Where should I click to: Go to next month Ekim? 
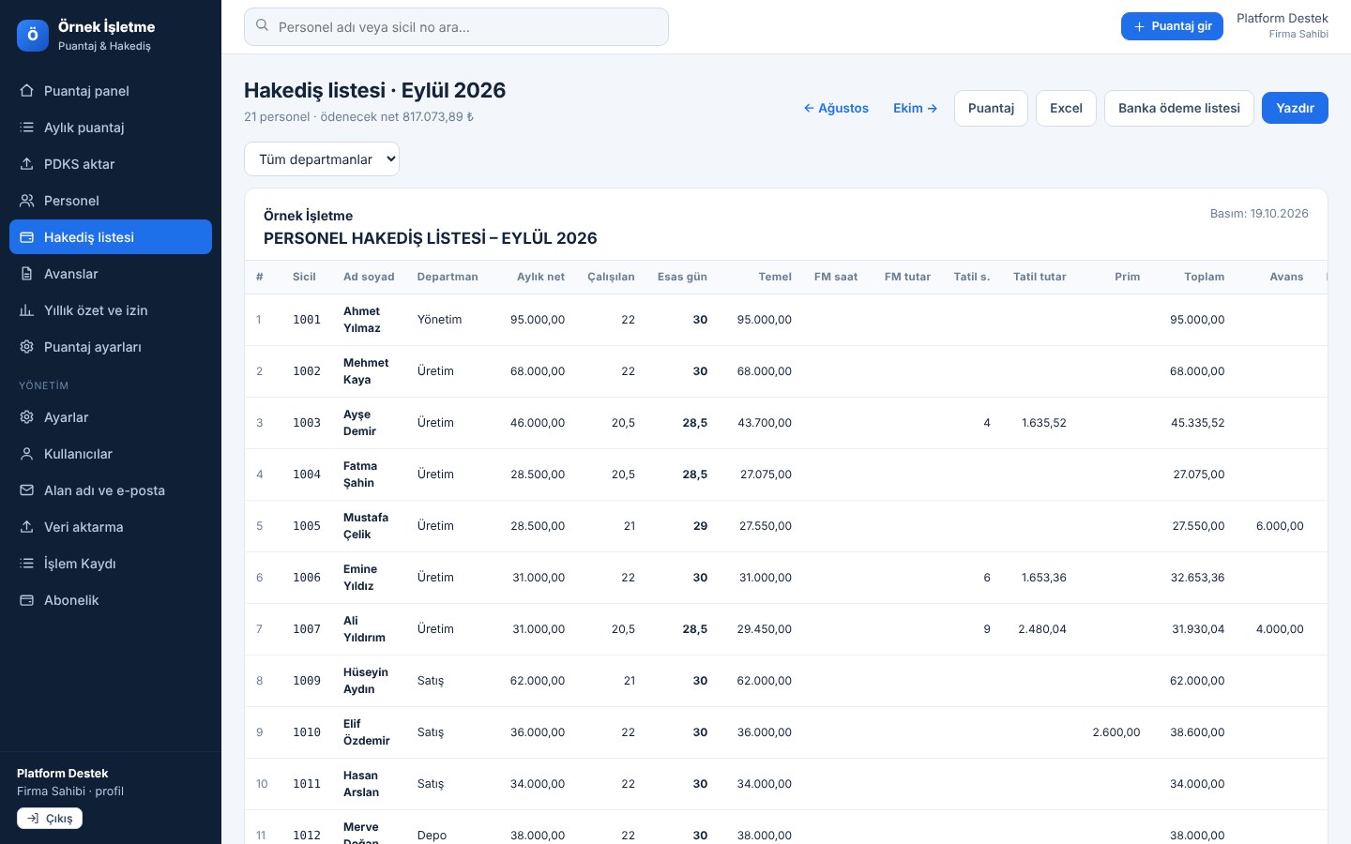click(x=915, y=108)
